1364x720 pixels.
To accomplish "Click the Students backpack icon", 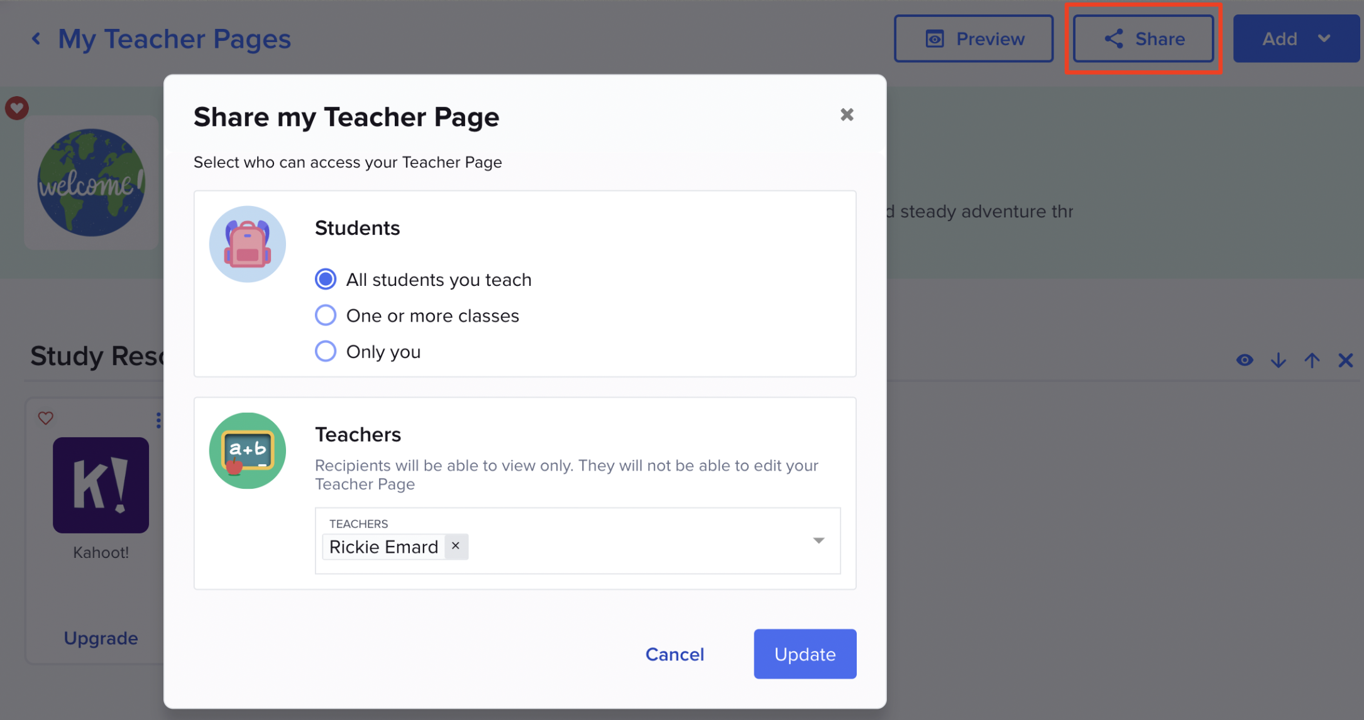I will point(248,244).
